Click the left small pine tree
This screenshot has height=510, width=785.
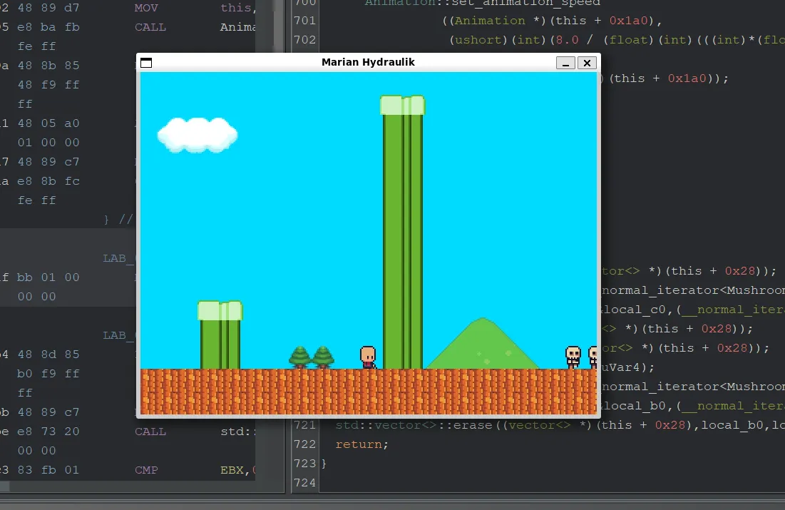click(300, 357)
